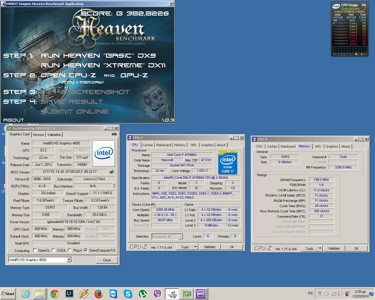Open Internet Explorer from the taskbar
This screenshot has height=300, width=375.
pyautogui.click(x=25, y=294)
